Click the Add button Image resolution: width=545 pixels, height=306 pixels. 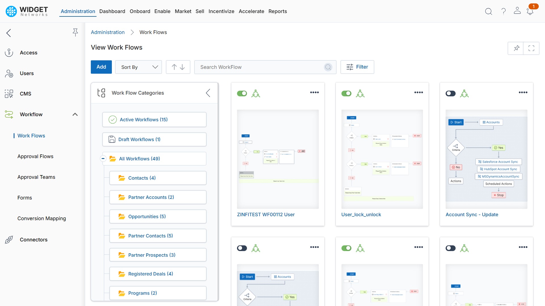point(101,67)
